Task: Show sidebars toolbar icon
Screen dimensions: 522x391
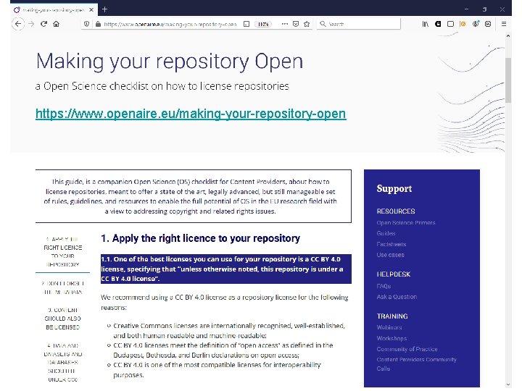Action: [x=450, y=24]
